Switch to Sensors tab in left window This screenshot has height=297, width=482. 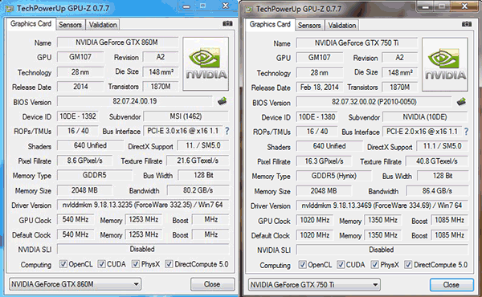tap(70, 25)
